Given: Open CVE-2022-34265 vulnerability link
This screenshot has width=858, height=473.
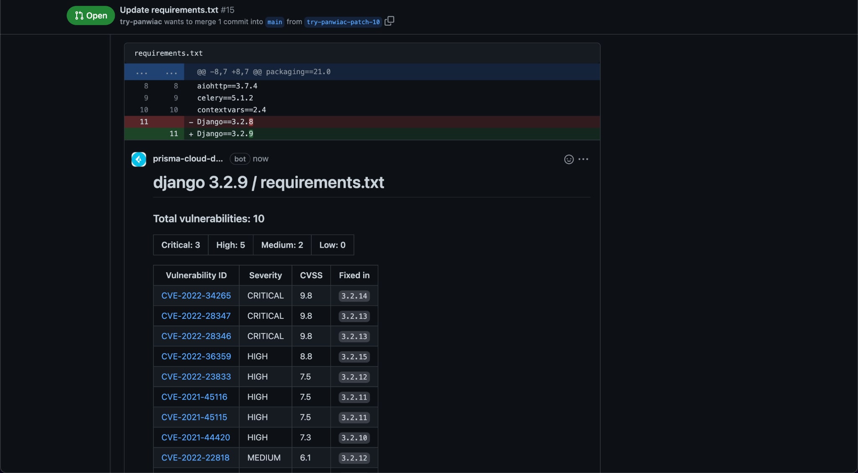Looking at the screenshot, I should [x=196, y=295].
